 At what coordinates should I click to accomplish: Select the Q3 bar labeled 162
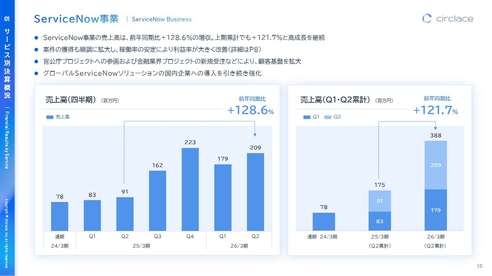pyautogui.click(x=158, y=200)
